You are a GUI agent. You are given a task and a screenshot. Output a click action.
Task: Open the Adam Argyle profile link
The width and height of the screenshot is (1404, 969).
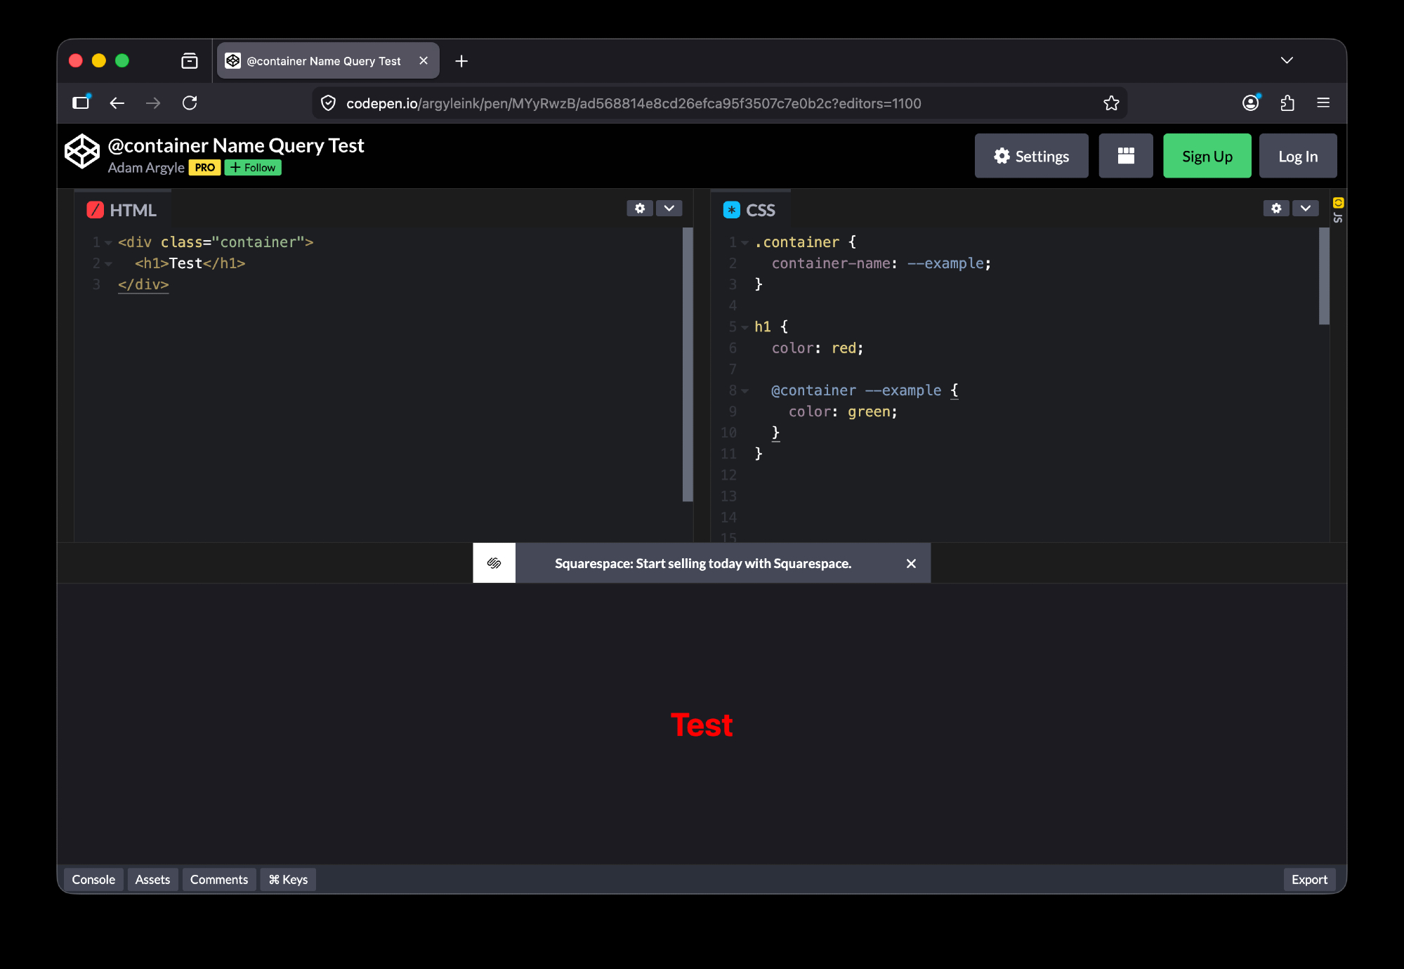[x=146, y=168]
